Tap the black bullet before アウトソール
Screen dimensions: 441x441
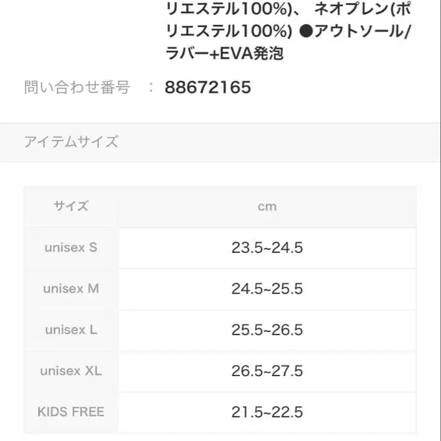(306, 32)
